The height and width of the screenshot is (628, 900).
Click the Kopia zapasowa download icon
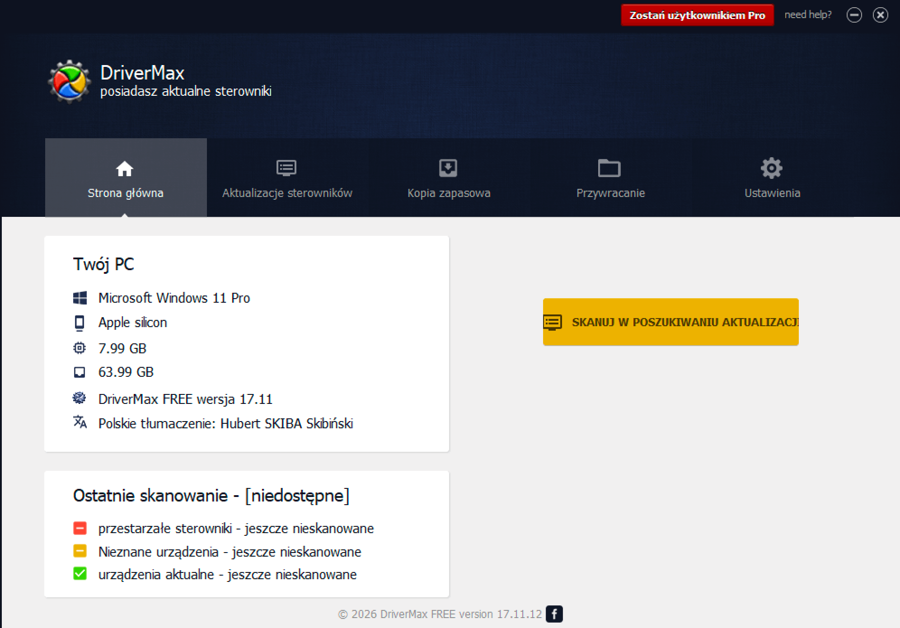(448, 169)
